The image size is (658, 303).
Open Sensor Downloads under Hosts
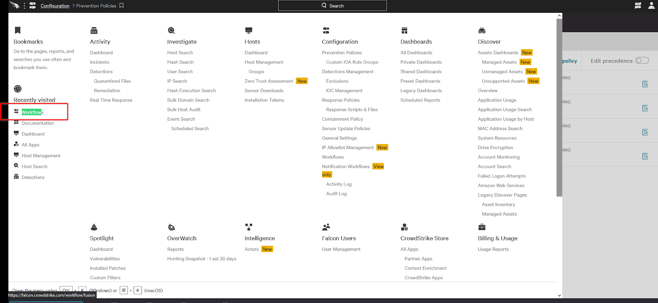click(264, 91)
